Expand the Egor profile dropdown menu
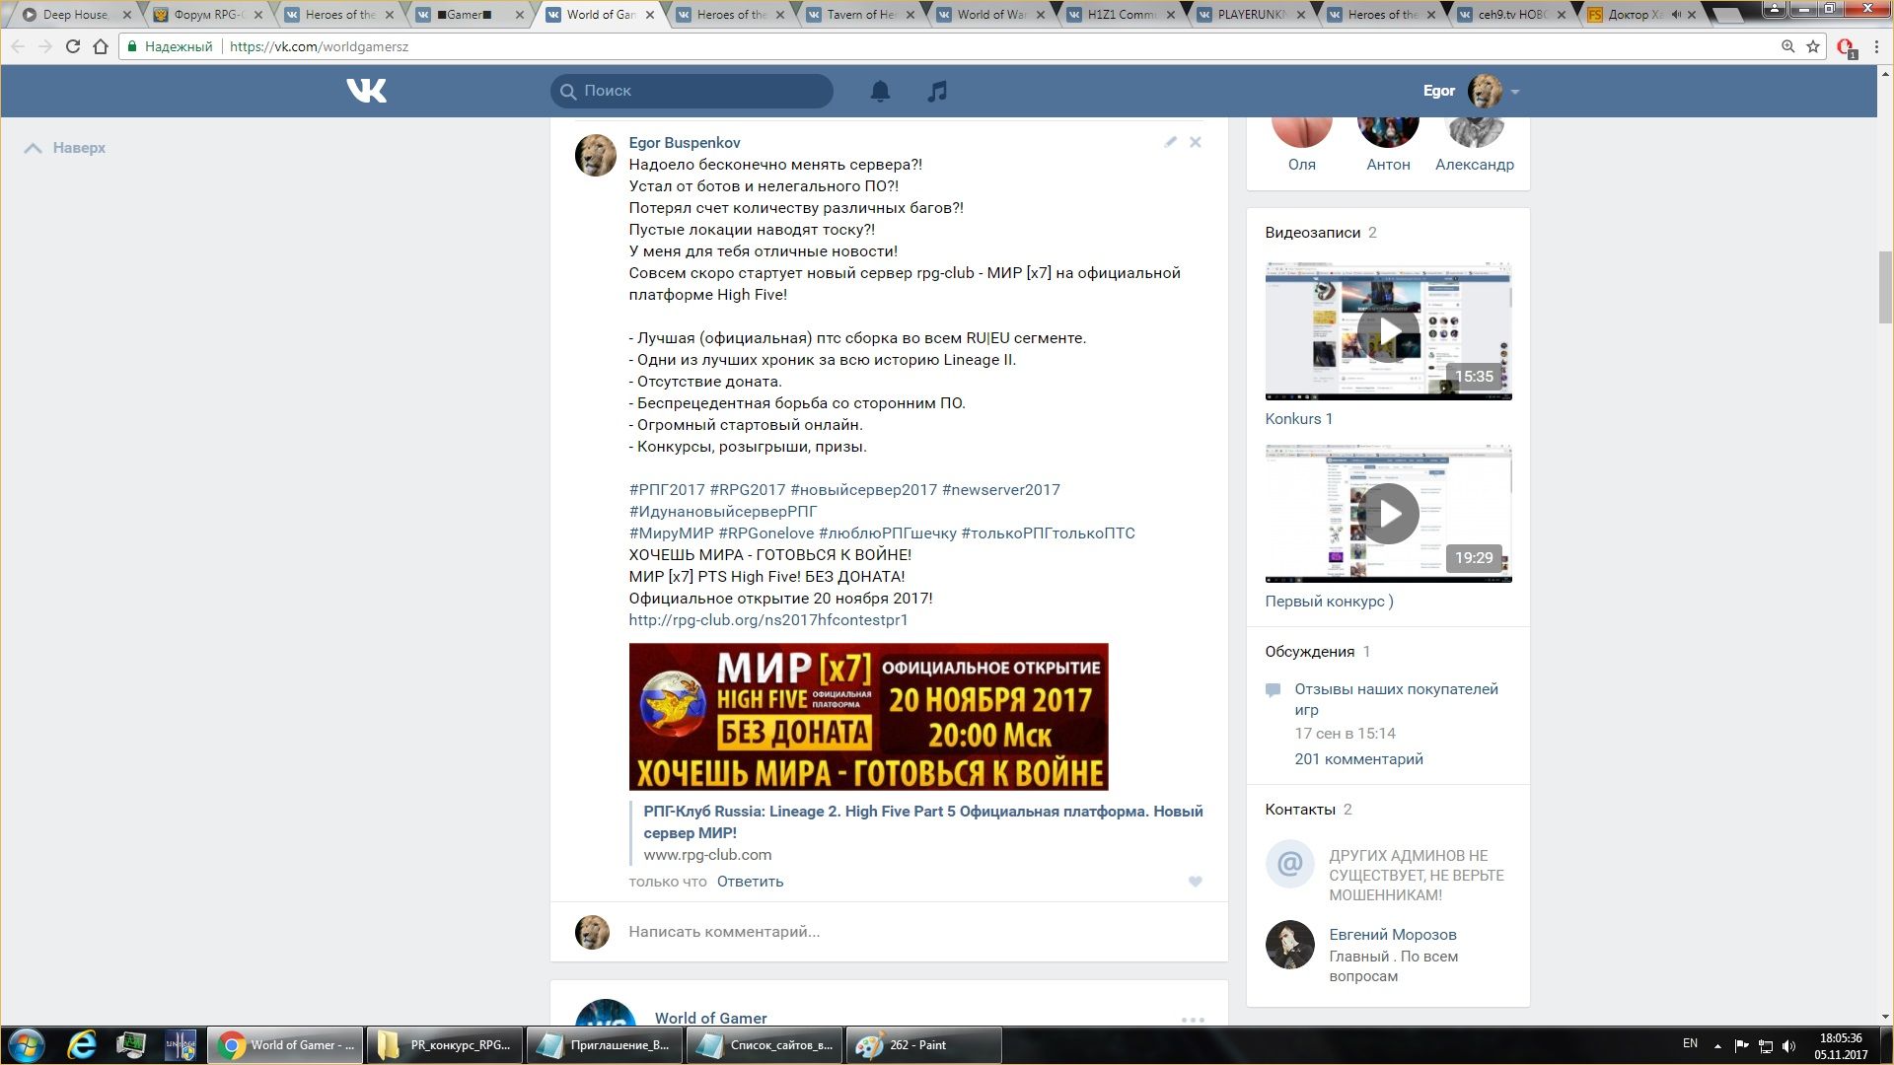The image size is (1894, 1065). 1515,92
